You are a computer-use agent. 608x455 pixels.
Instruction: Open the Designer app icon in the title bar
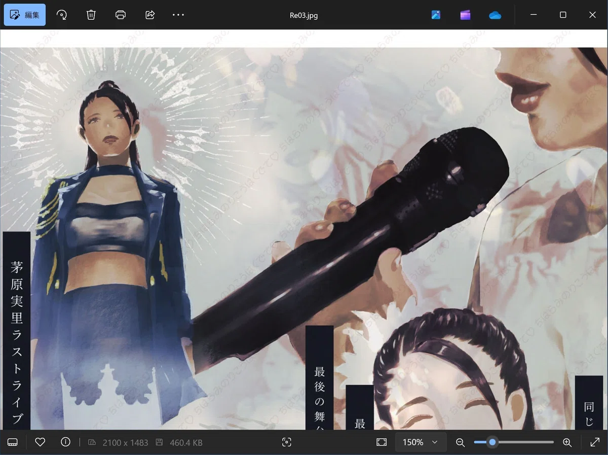pos(436,15)
